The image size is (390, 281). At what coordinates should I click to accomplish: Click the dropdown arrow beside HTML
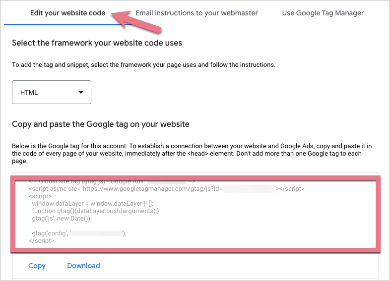click(81, 92)
